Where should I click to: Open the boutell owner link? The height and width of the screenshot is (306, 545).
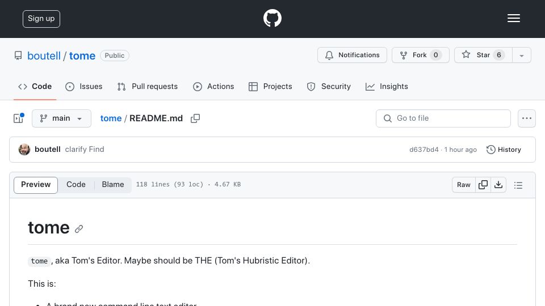click(x=44, y=56)
